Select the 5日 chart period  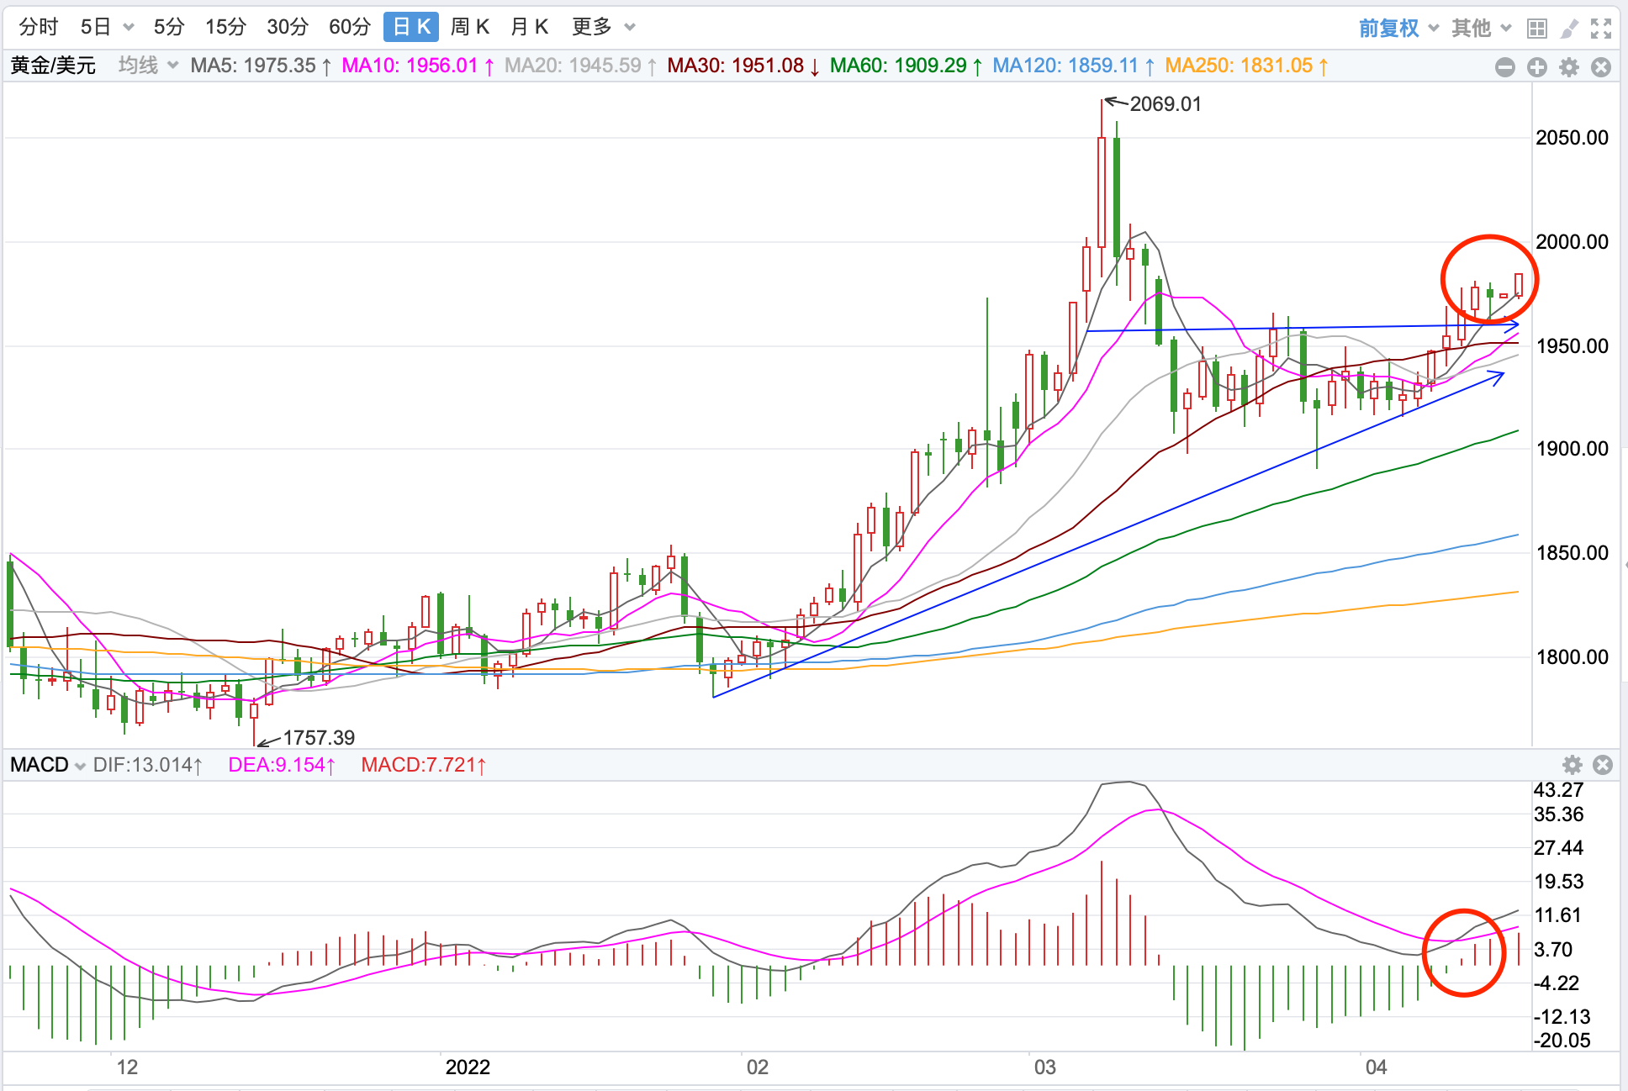(95, 27)
